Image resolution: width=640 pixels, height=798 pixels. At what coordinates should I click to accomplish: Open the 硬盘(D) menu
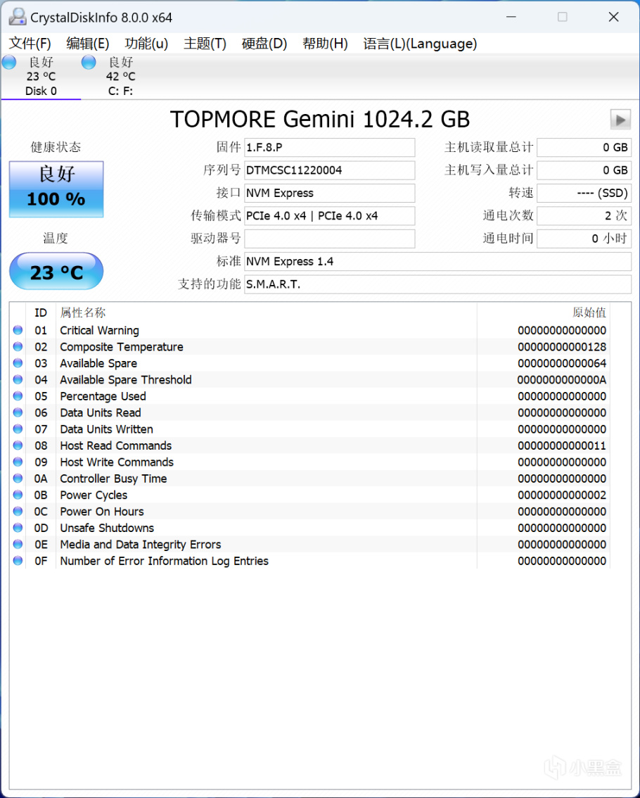click(264, 44)
